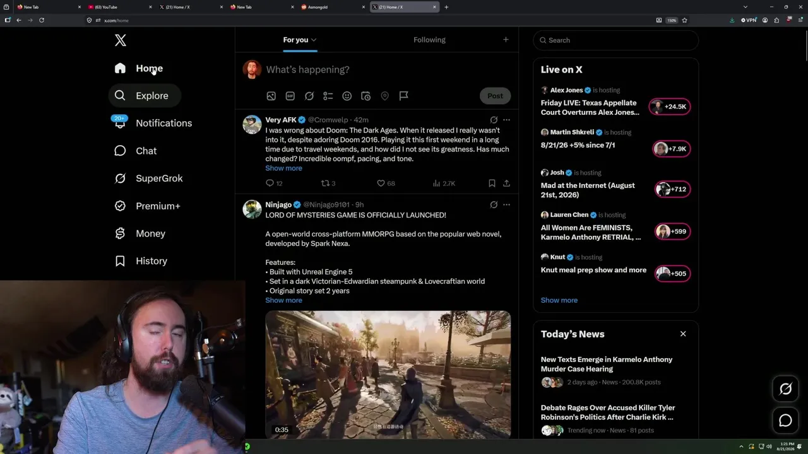Open the browser VPN panel
This screenshot has width=808, height=454.
click(749, 20)
